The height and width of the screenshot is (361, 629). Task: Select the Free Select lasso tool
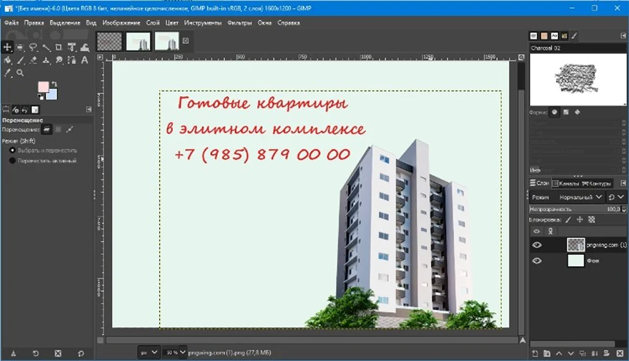click(x=33, y=48)
